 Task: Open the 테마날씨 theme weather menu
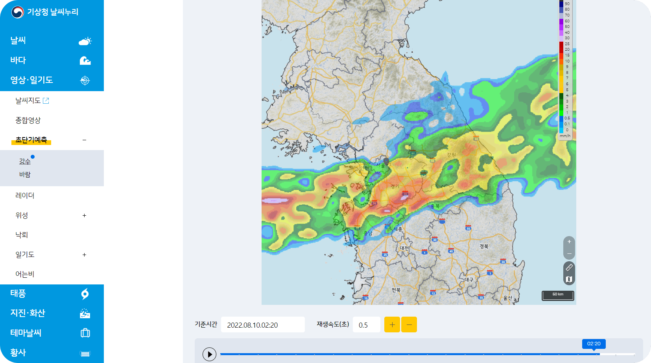(26, 333)
